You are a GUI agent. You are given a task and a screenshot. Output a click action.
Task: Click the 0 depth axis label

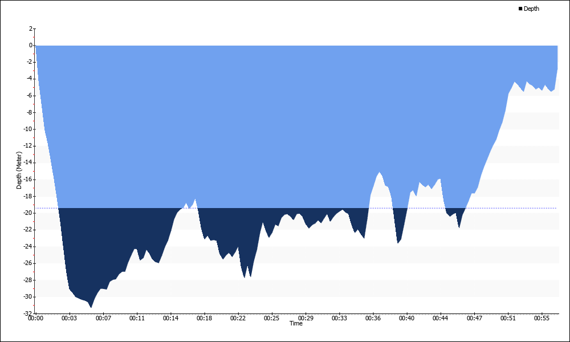tap(31, 46)
